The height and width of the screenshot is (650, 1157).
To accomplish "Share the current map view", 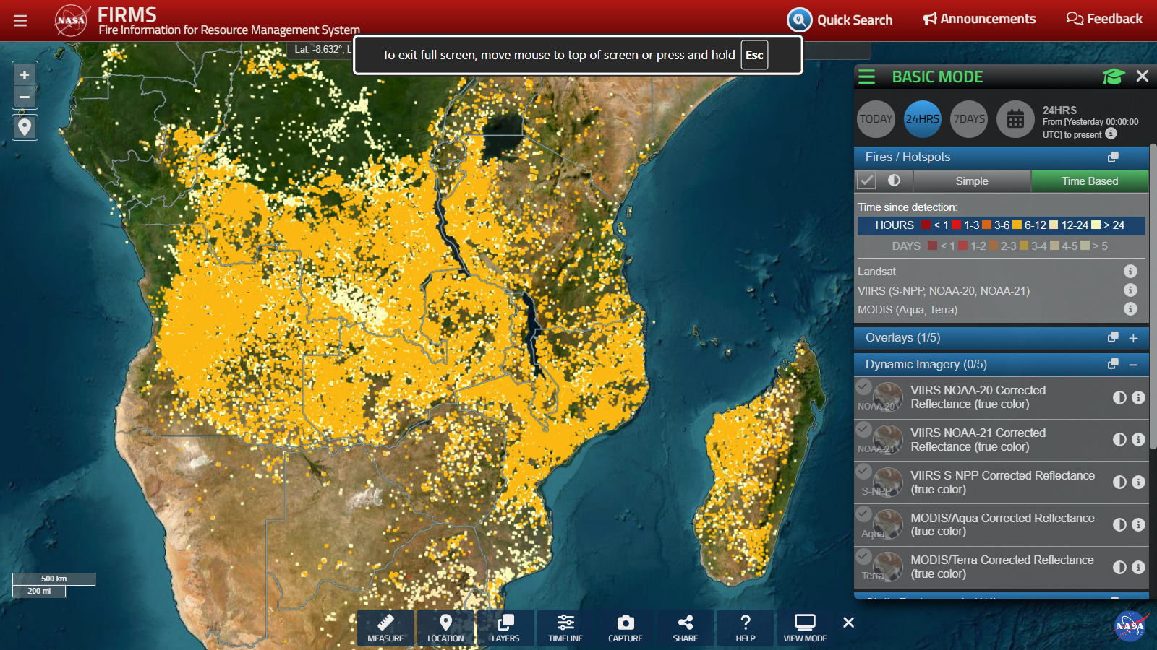I will tap(686, 628).
